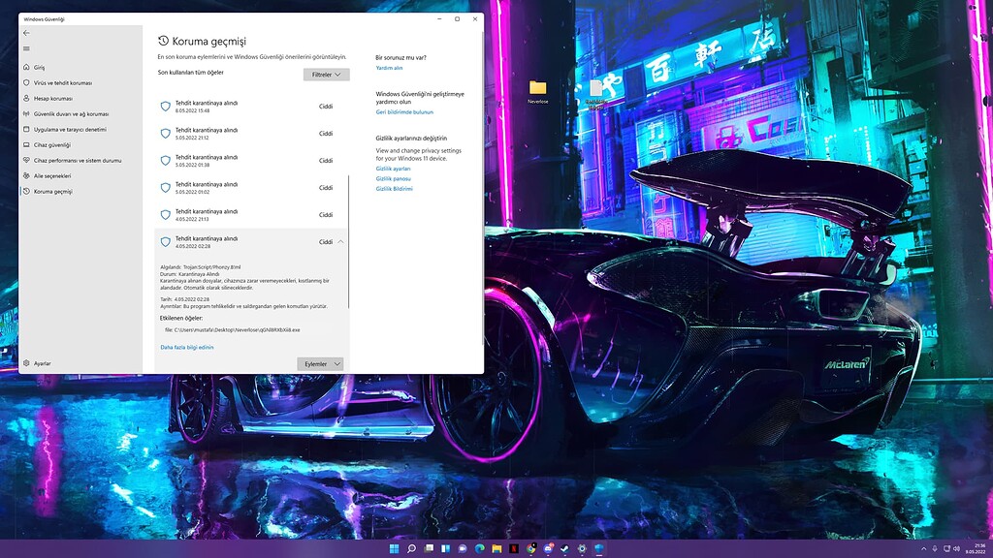Collapse the expanded 4.05.2022 threat entry
The image size is (993, 558).
point(338,240)
